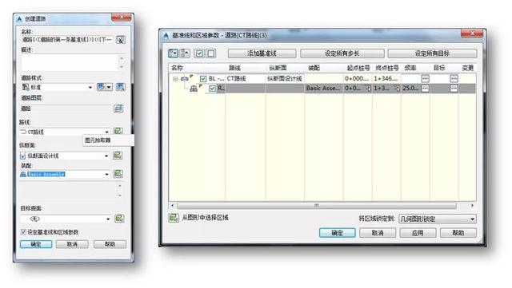Click the 添加基准线 button

[262, 53]
